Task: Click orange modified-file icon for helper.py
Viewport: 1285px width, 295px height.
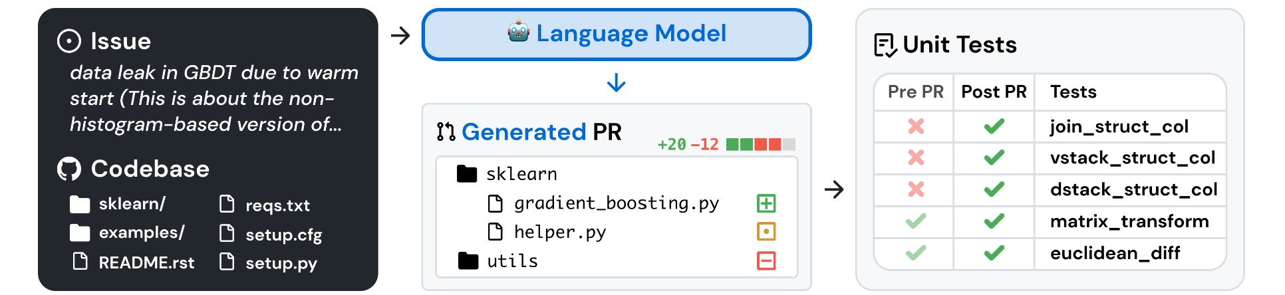Action: 766,232
